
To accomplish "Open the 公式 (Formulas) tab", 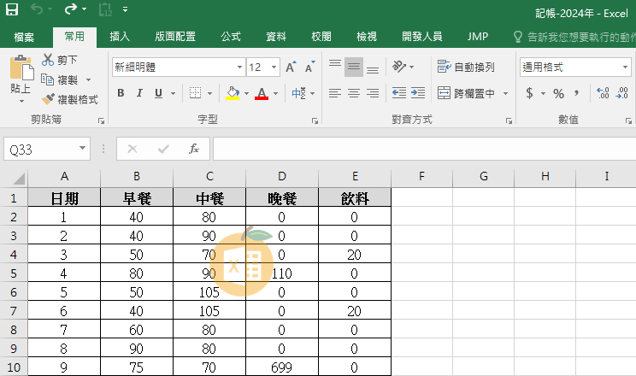I will [231, 37].
